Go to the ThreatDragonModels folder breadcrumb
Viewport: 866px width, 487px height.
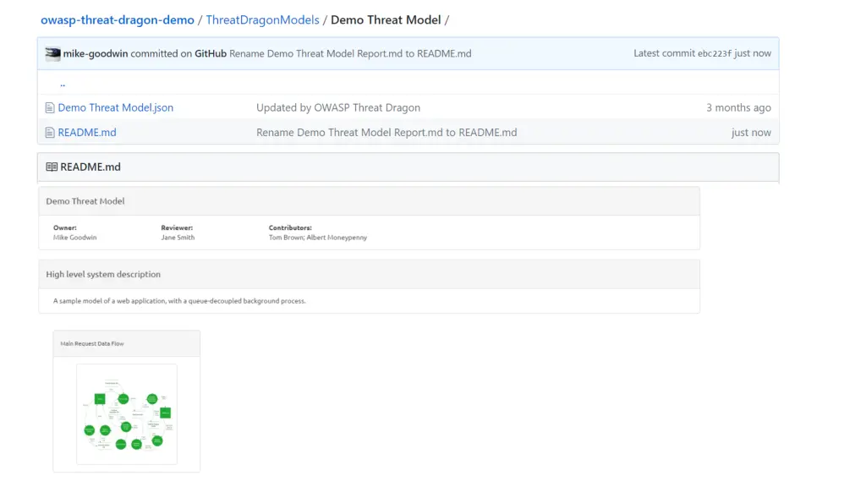coord(262,20)
